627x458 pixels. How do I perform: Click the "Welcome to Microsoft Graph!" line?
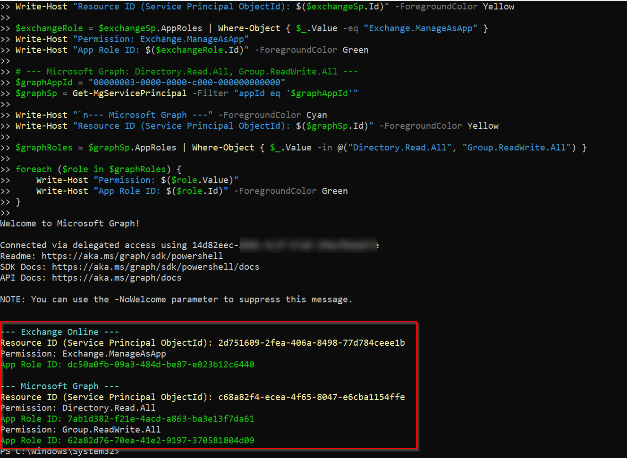[70, 224]
